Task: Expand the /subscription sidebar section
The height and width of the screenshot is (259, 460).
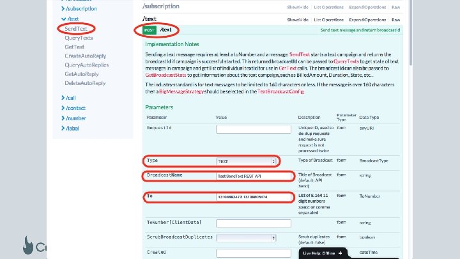Action: (x=79, y=9)
